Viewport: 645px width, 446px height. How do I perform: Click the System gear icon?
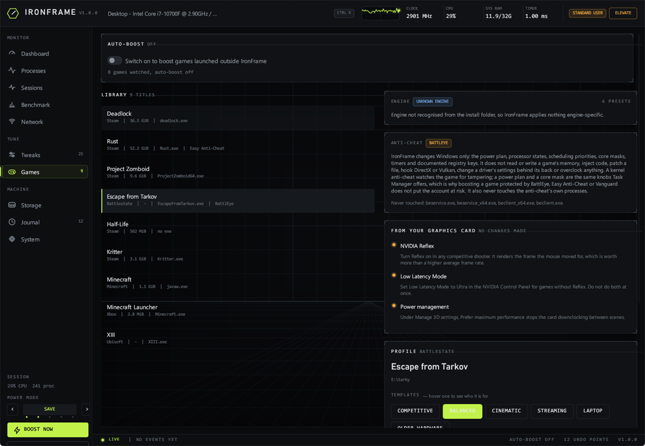tap(12, 239)
